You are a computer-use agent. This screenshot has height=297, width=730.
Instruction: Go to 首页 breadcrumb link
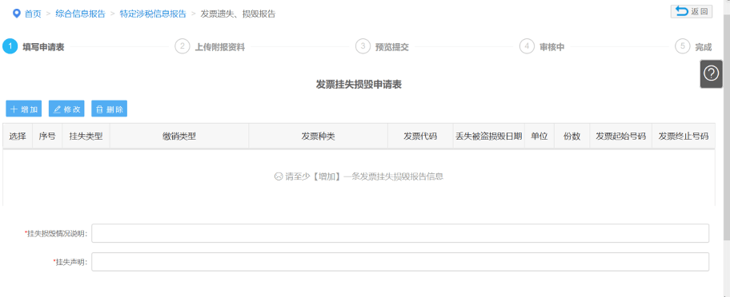click(33, 14)
